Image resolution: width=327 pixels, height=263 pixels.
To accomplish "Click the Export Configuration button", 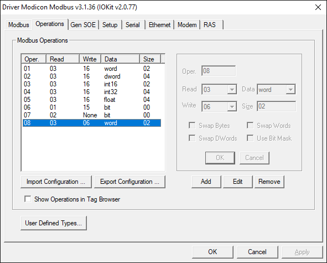I will pyautogui.click(x=129, y=182).
